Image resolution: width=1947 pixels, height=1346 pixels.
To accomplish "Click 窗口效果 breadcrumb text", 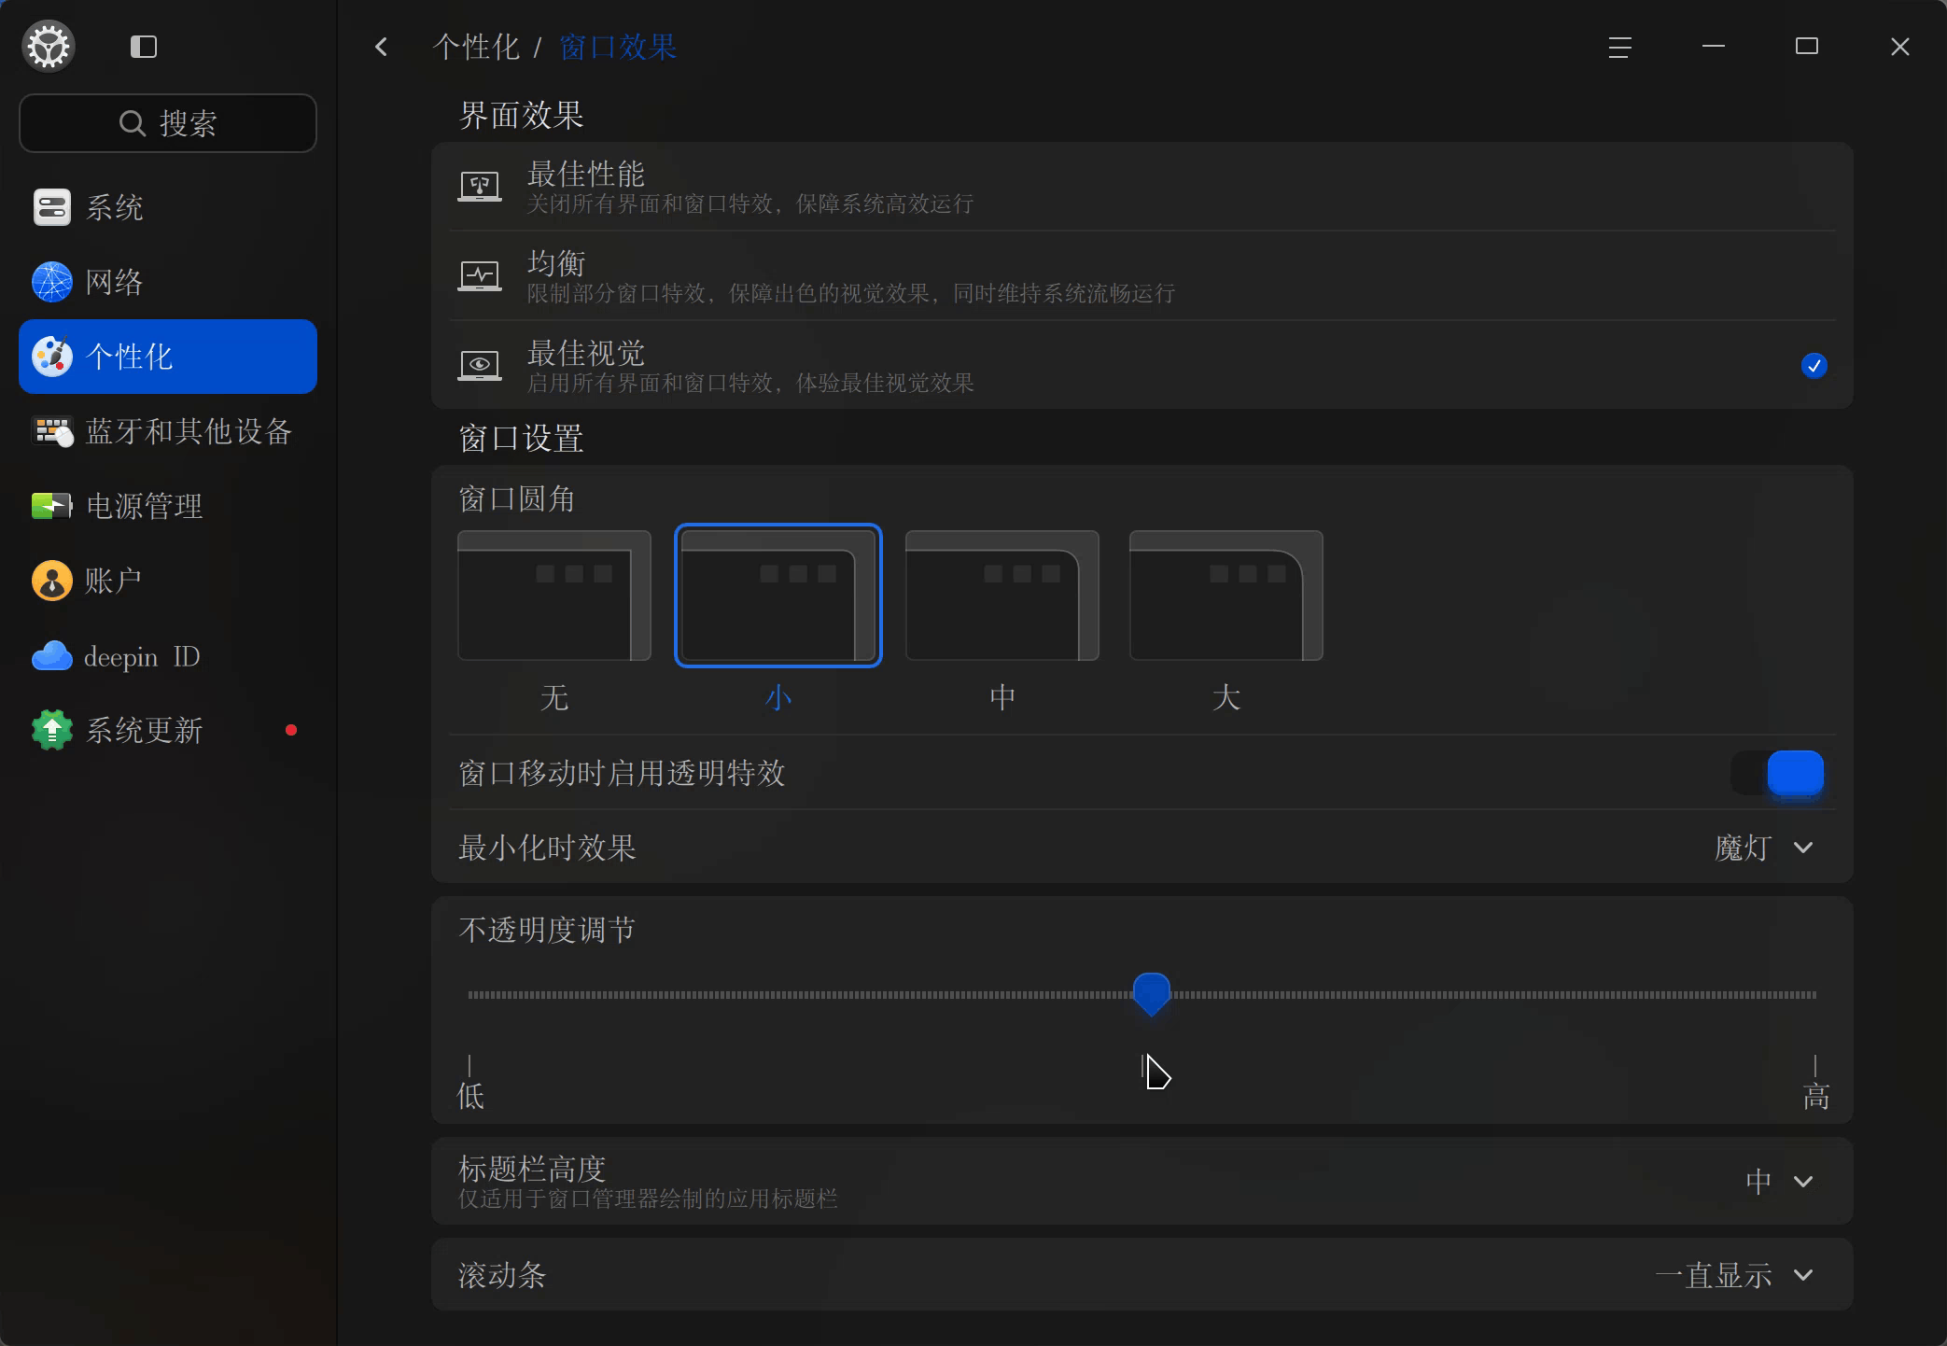I will pos(618,47).
